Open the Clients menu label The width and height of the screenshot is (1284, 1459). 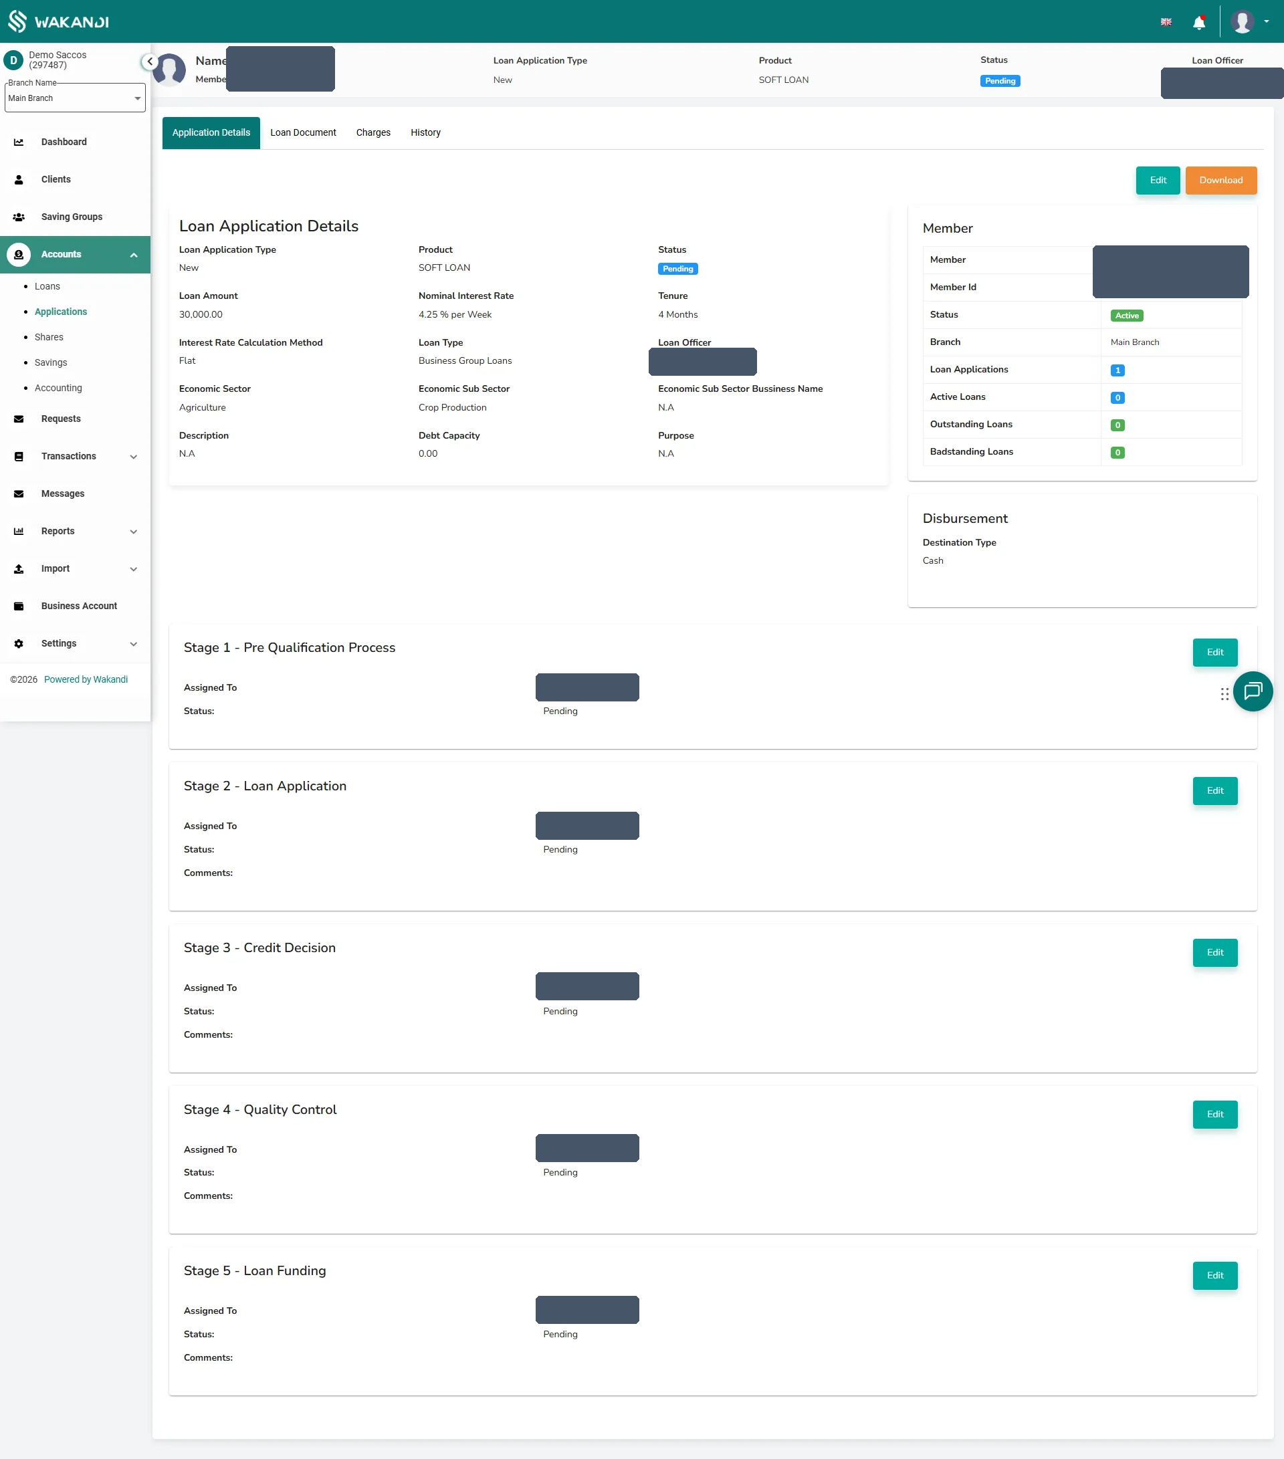(56, 179)
